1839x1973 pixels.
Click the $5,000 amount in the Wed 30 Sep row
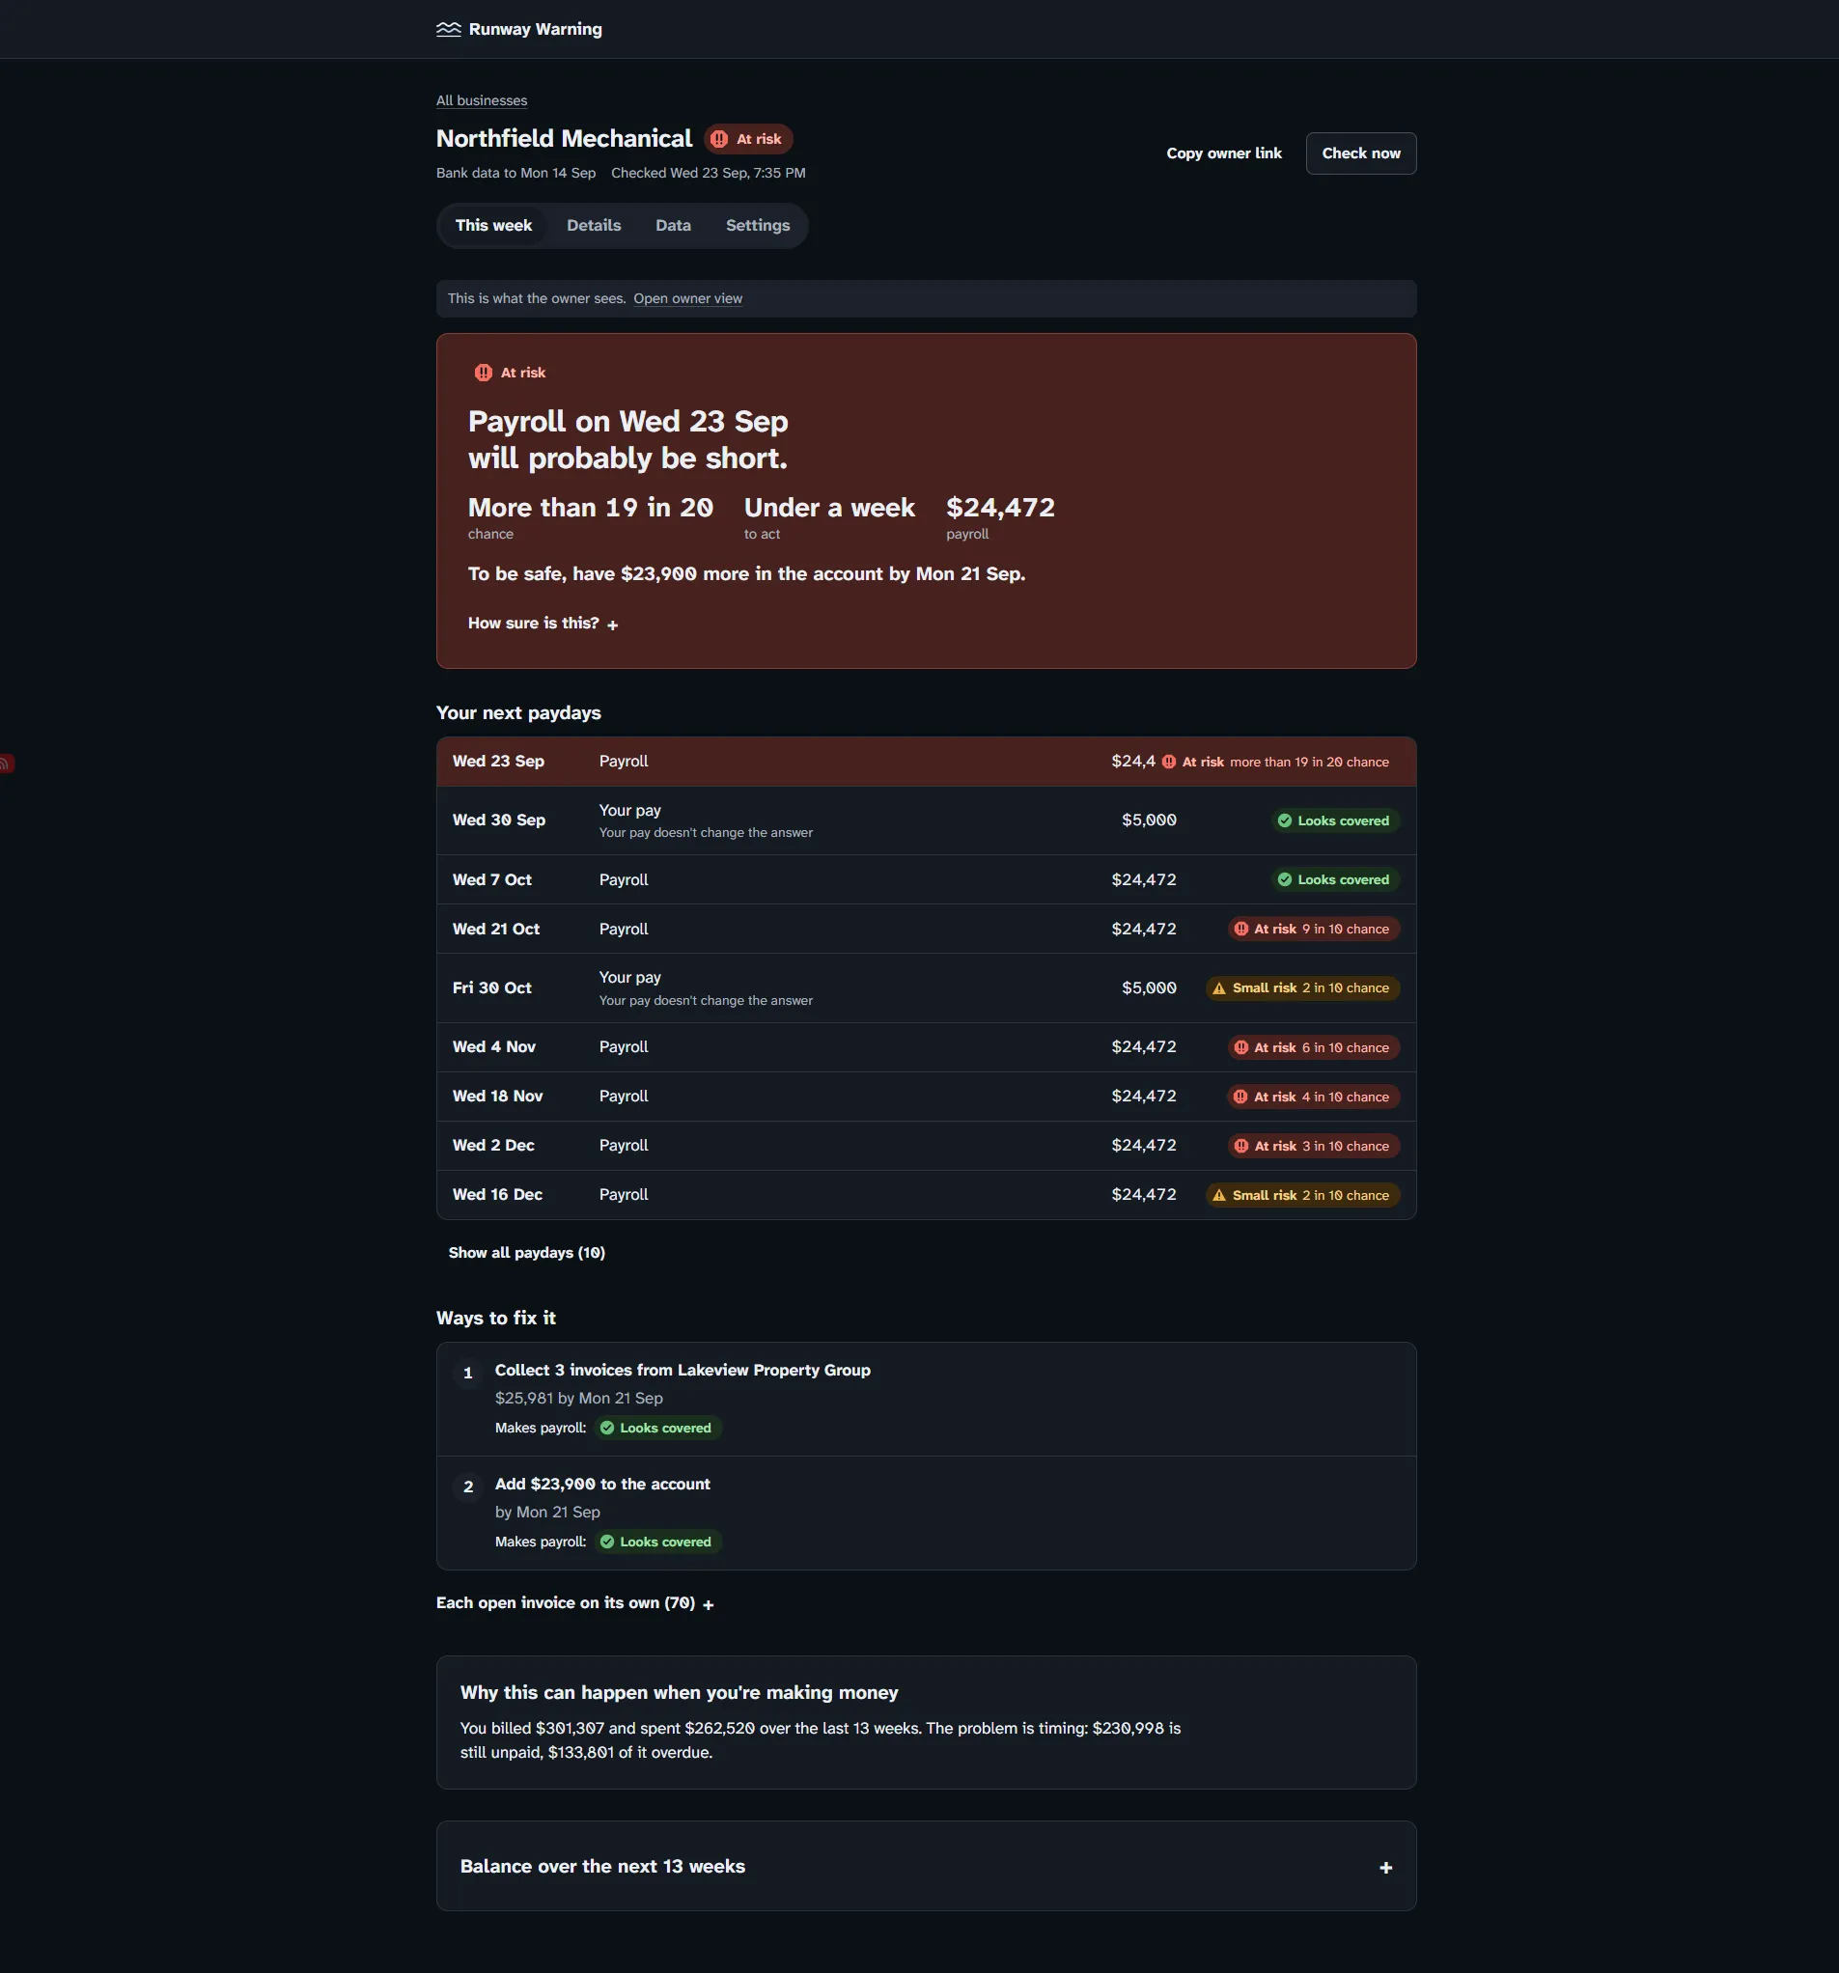point(1148,820)
